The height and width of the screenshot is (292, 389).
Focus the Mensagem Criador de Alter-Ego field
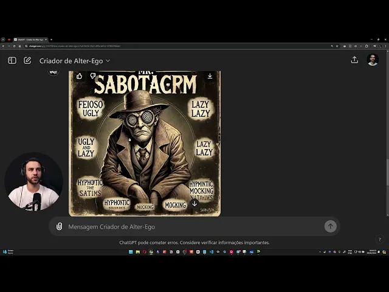193,227
